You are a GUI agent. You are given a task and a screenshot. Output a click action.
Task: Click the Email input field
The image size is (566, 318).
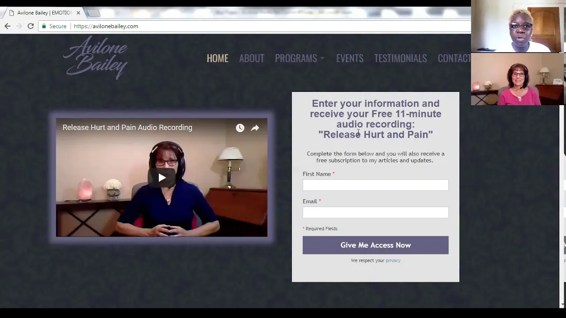tap(375, 212)
